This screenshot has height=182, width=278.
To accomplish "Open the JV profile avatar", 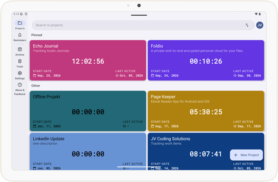I will 260,25.
